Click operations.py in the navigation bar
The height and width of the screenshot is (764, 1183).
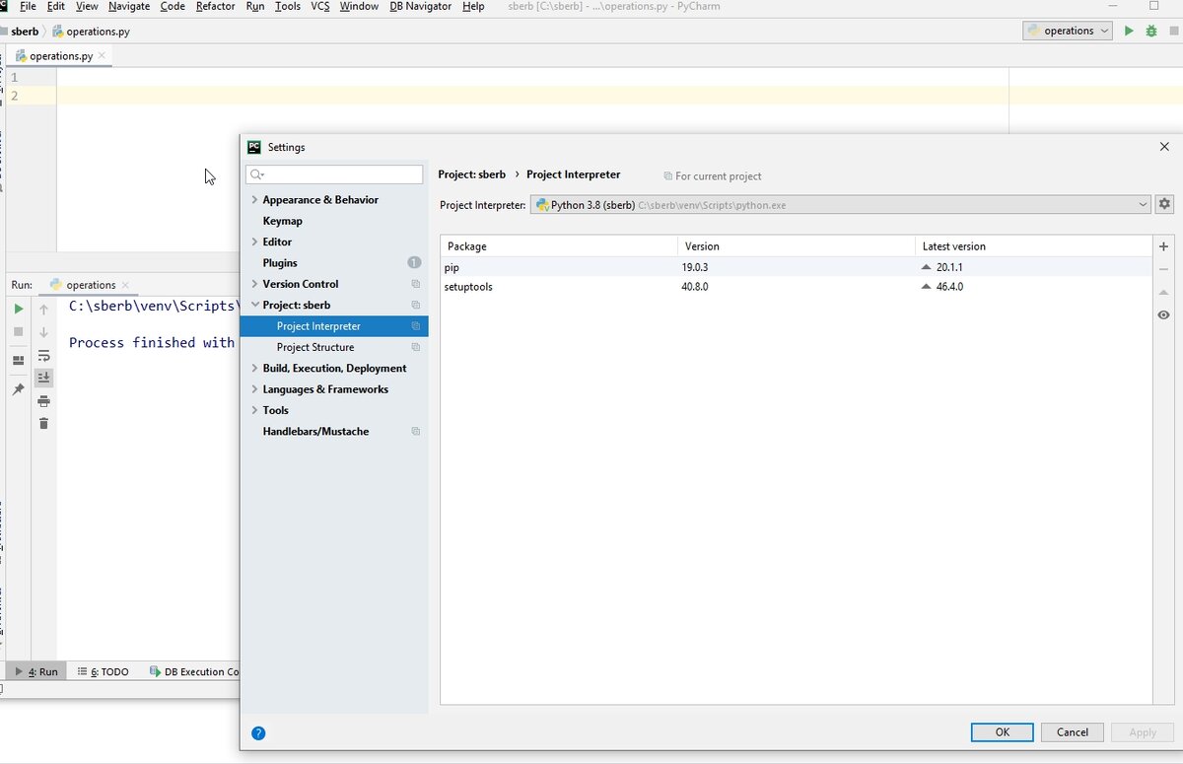click(90, 32)
